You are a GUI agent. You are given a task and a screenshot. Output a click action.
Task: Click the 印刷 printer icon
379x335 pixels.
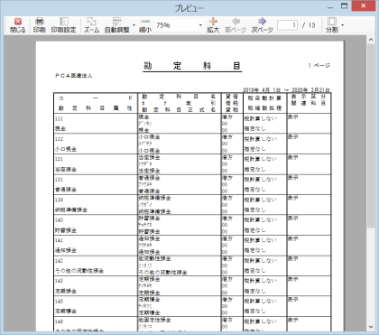click(40, 22)
